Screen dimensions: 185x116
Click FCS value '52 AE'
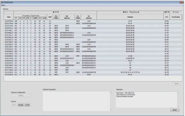[x=167, y=75]
